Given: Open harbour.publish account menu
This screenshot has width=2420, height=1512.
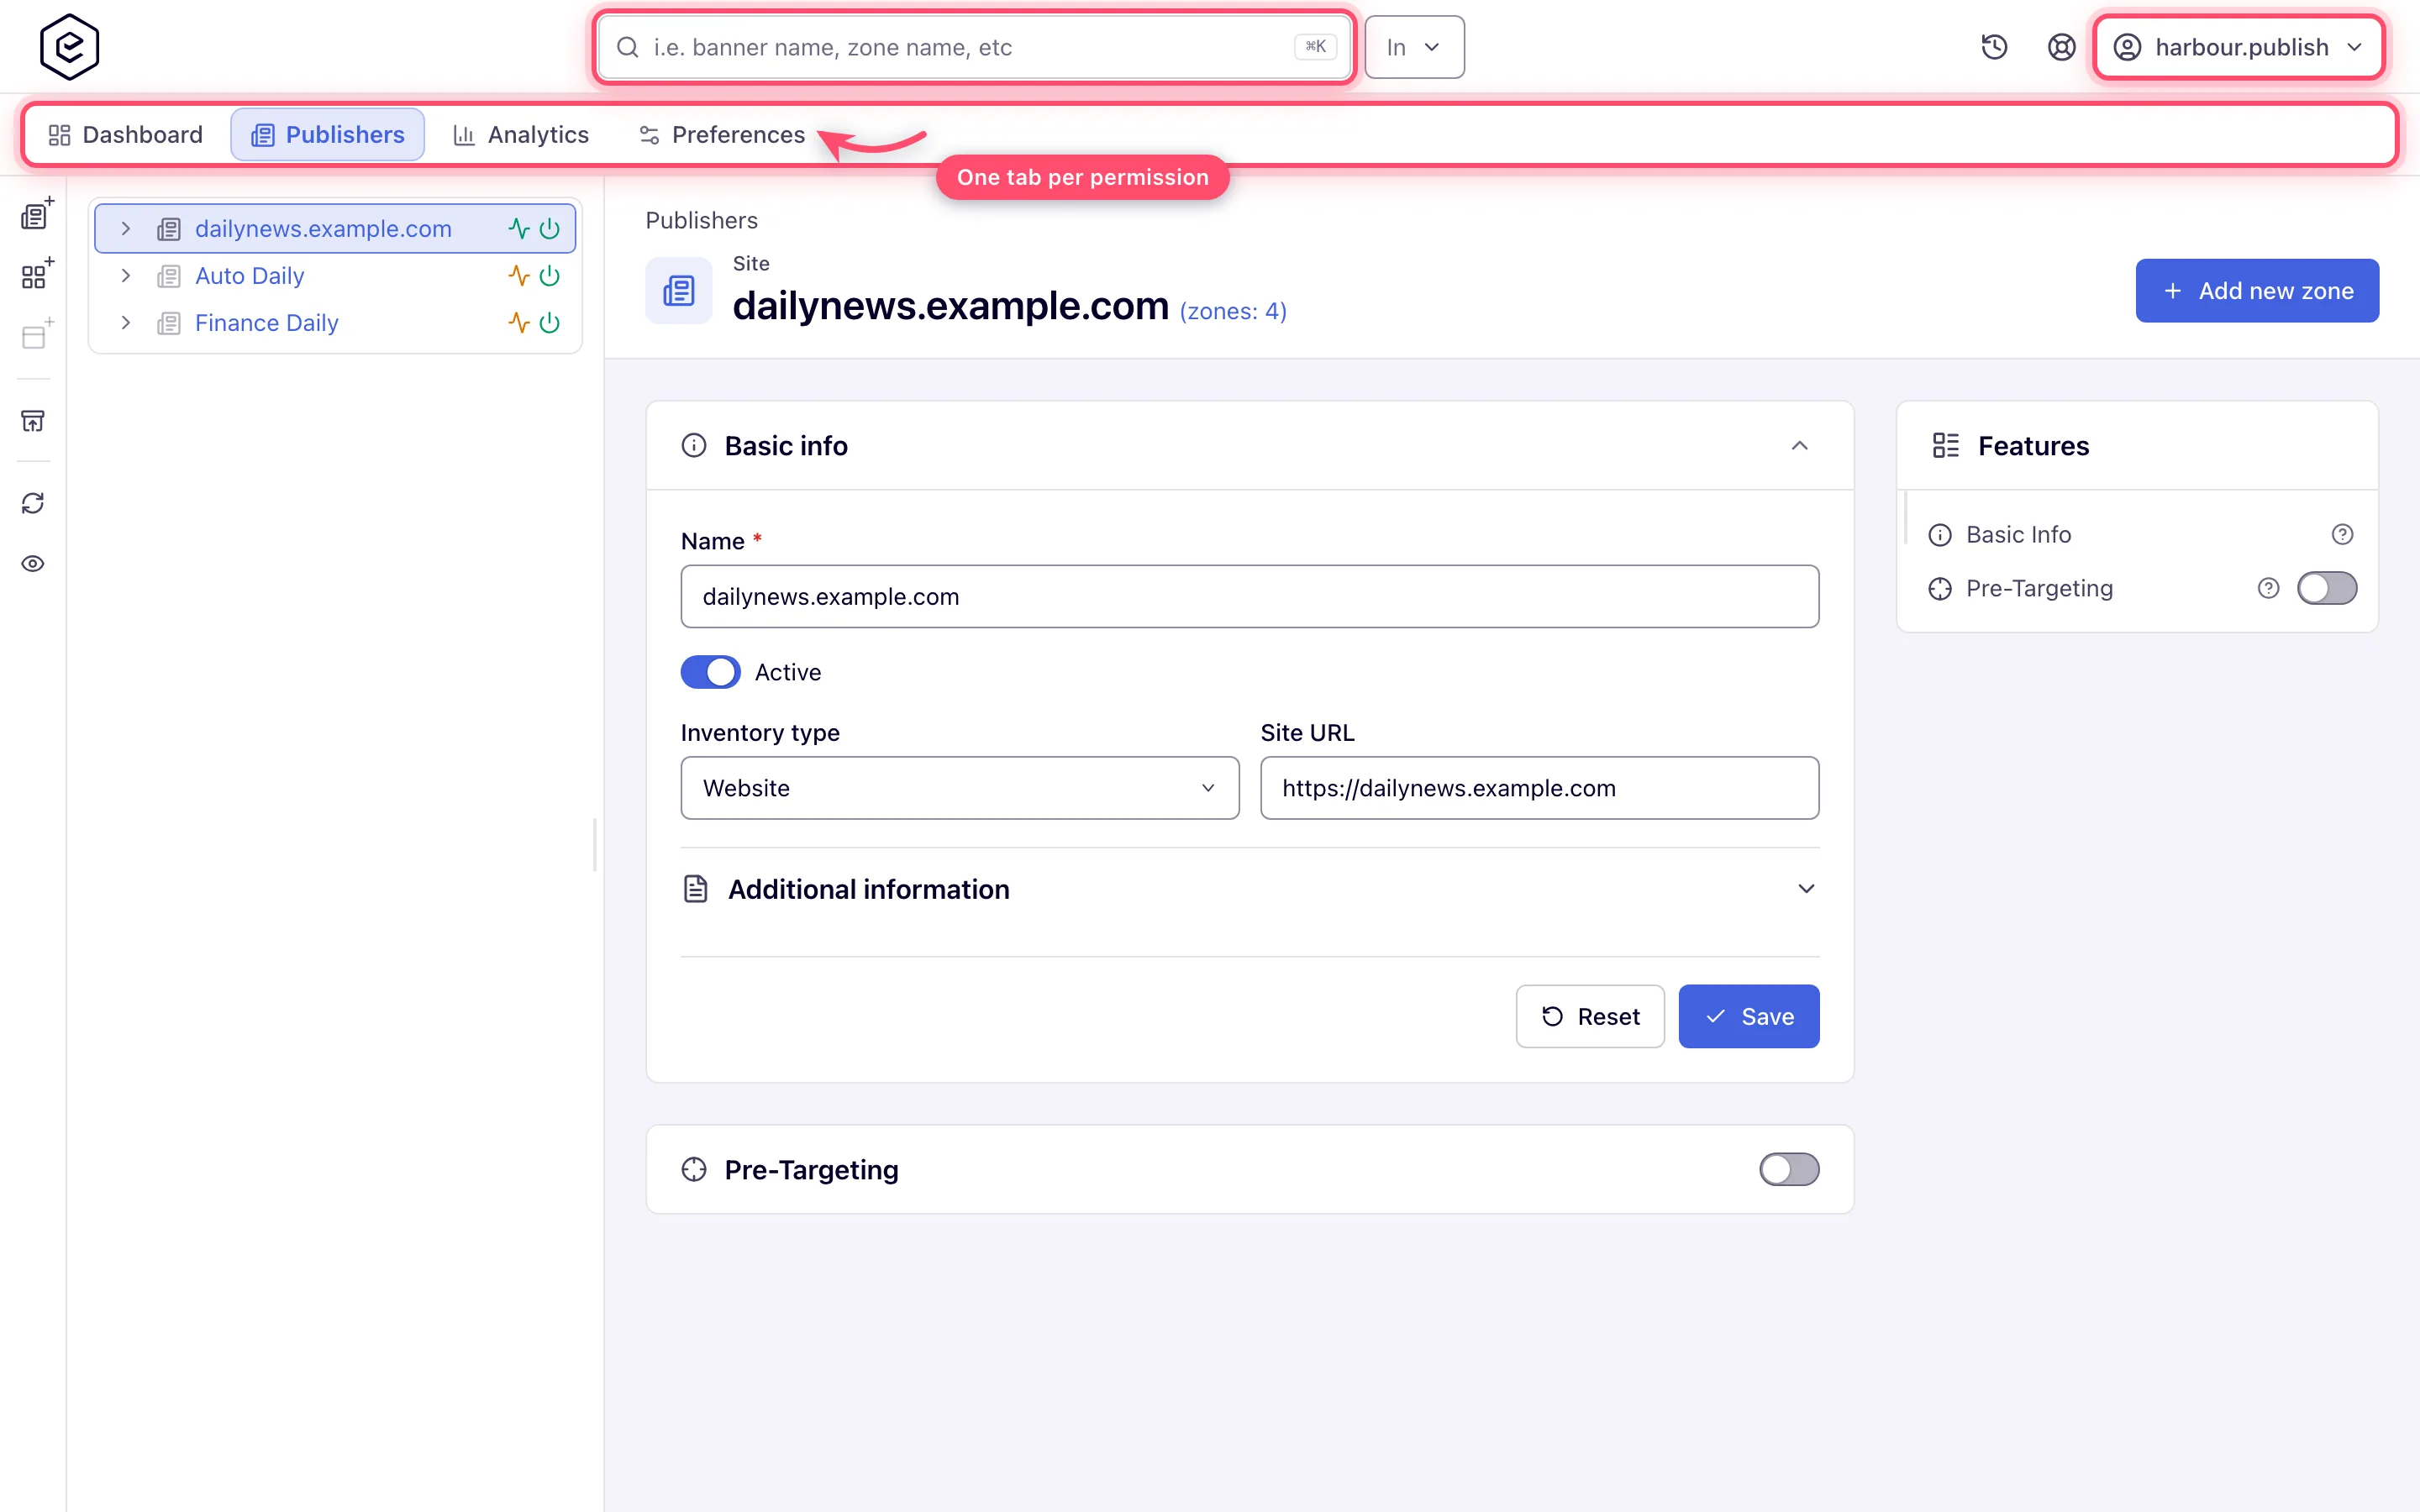Looking at the screenshot, I should coord(2238,47).
